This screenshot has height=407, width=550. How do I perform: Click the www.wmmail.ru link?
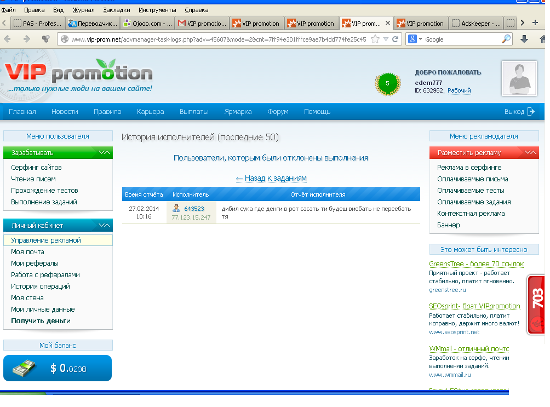[450, 375]
